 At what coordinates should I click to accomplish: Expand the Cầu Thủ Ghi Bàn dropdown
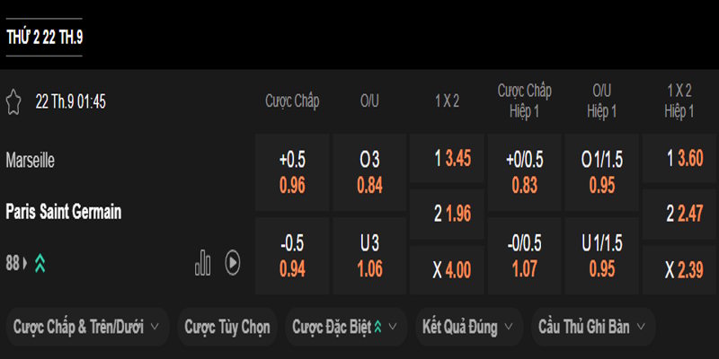tap(592, 328)
